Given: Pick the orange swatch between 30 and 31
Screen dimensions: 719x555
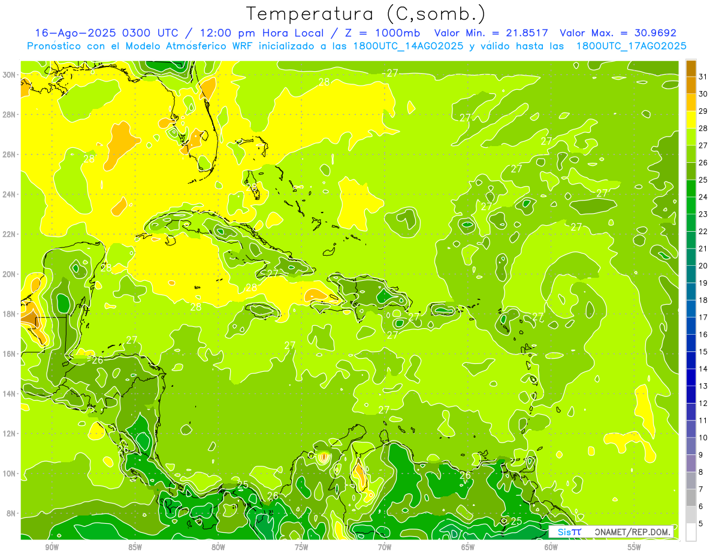Looking at the screenshot, I should 691,85.
